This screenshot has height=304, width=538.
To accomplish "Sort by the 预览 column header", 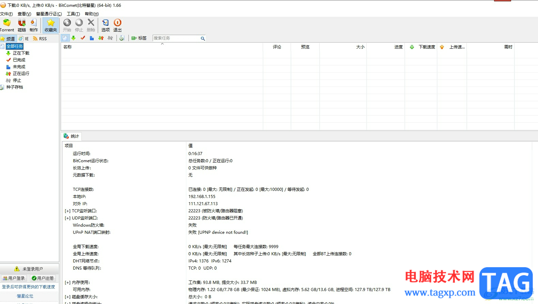I will coord(305,47).
